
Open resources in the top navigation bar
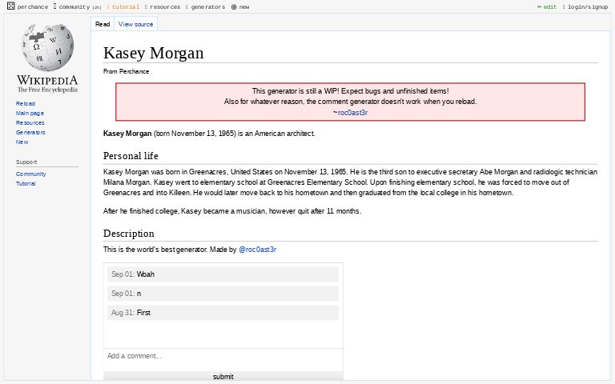click(x=164, y=6)
